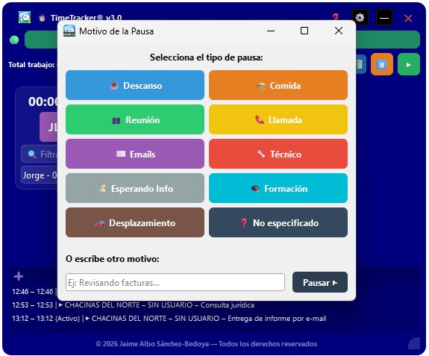This screenshot has width=429, height=356.
Task: Pick Esperando Info as pause reason
Action: (x=135, y=188)
